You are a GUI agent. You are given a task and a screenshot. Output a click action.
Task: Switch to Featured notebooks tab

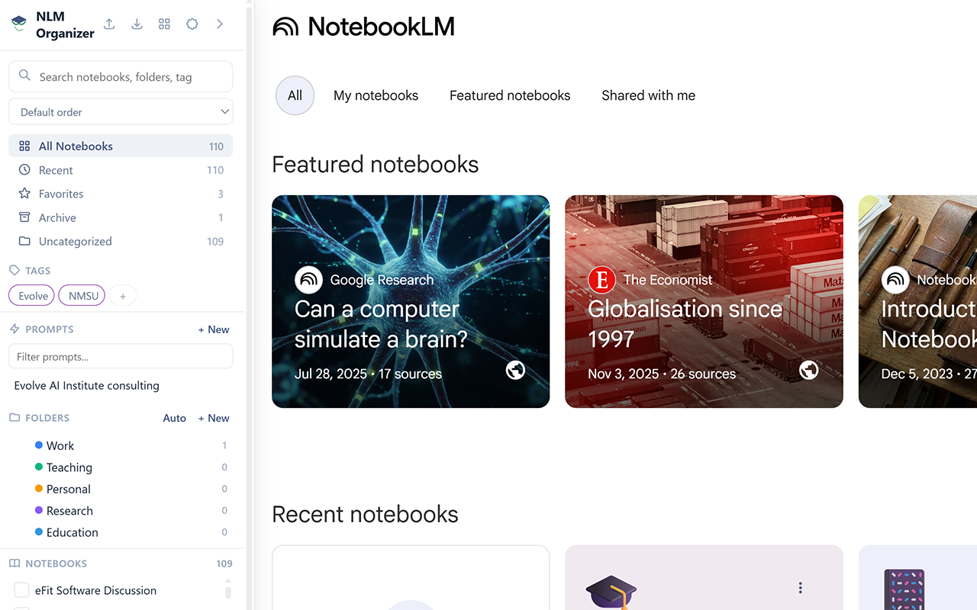510,95
